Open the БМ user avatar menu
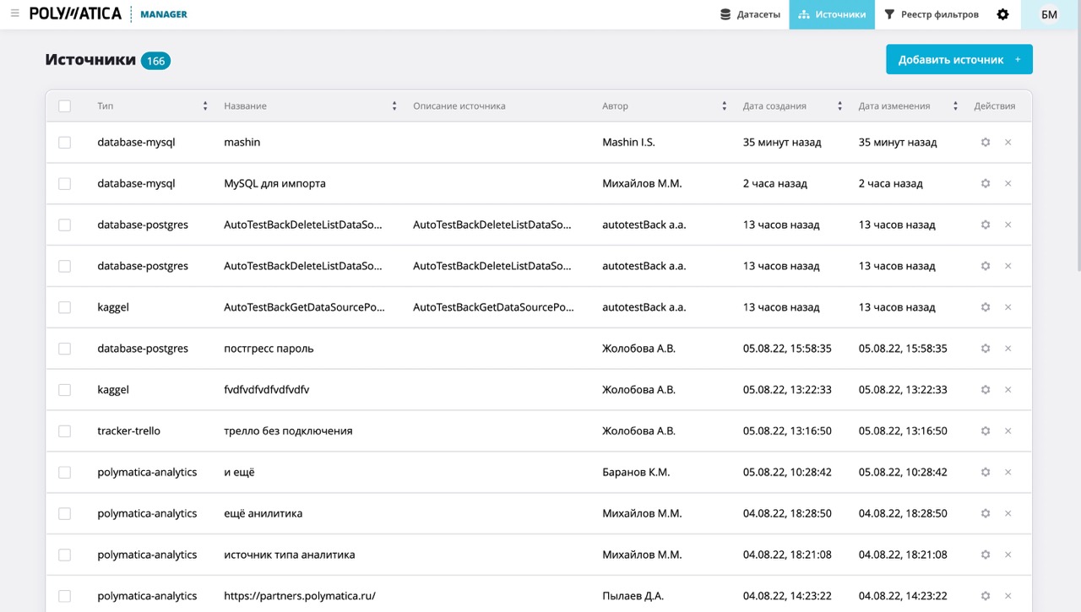Viewport: 1081px width, 612px height. 1049,14
